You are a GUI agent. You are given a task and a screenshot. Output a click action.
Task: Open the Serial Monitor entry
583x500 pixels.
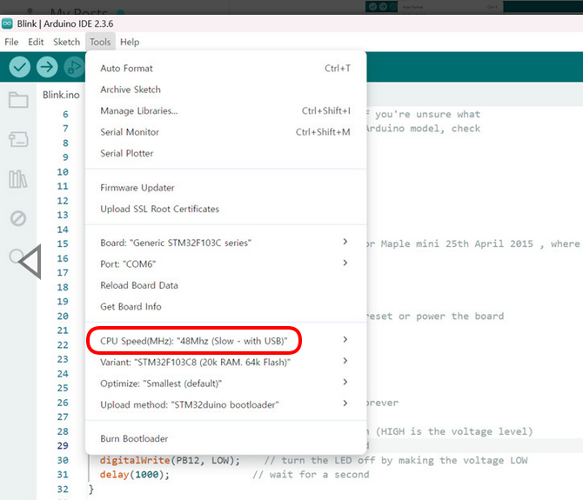point(225,132)
